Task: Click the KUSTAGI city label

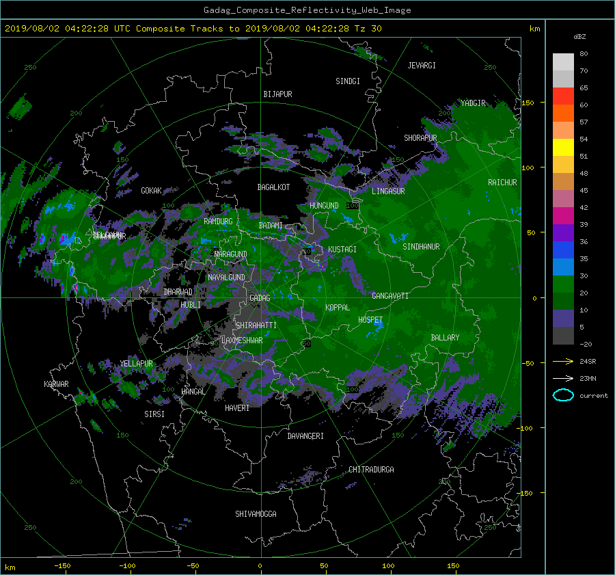Action: (342, 250)
